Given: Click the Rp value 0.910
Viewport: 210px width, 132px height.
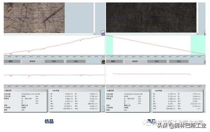Looking at the screenshot, I should 67,94.
